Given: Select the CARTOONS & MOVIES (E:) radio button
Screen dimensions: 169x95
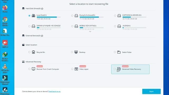Looking at the screenshot, I should (115, 16).
